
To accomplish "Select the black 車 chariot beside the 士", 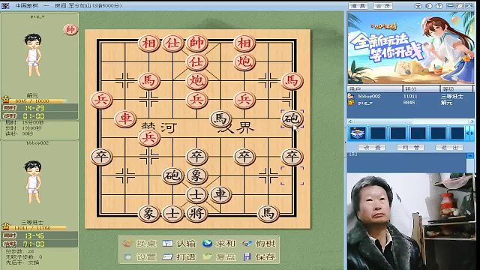I will tap(220, 194).
